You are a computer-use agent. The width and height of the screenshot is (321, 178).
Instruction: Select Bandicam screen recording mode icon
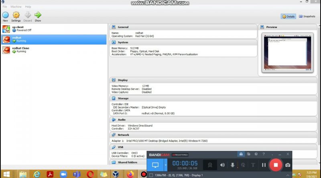[x=155, y=165]
